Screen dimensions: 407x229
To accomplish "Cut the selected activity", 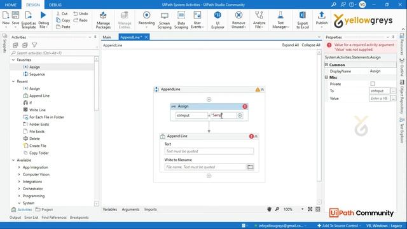I will (x=62, y=13).
